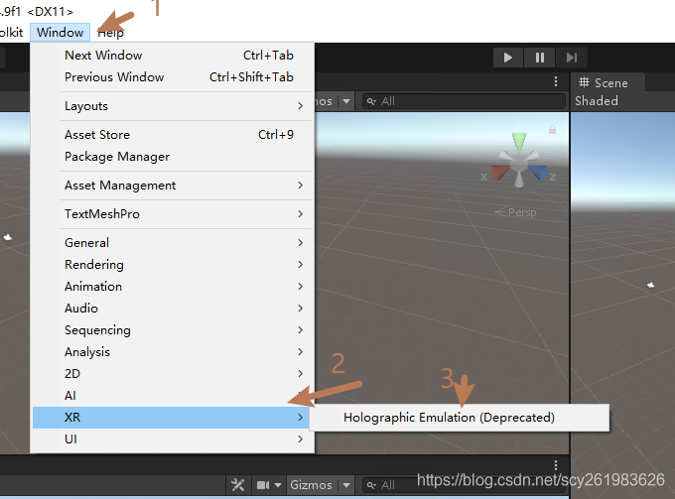Screen dimensions: 675x499
Task: Open the upper Gizmos dropdown arrow
Action: click(x=346, y=101)
